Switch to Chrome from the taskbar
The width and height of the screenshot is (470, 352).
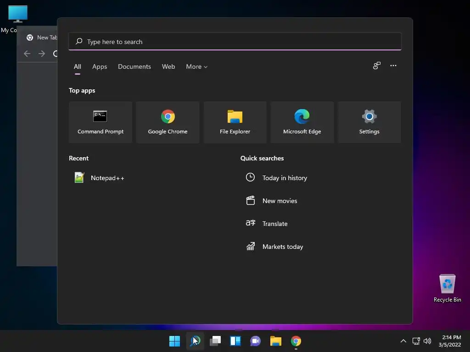click(296, 341)
